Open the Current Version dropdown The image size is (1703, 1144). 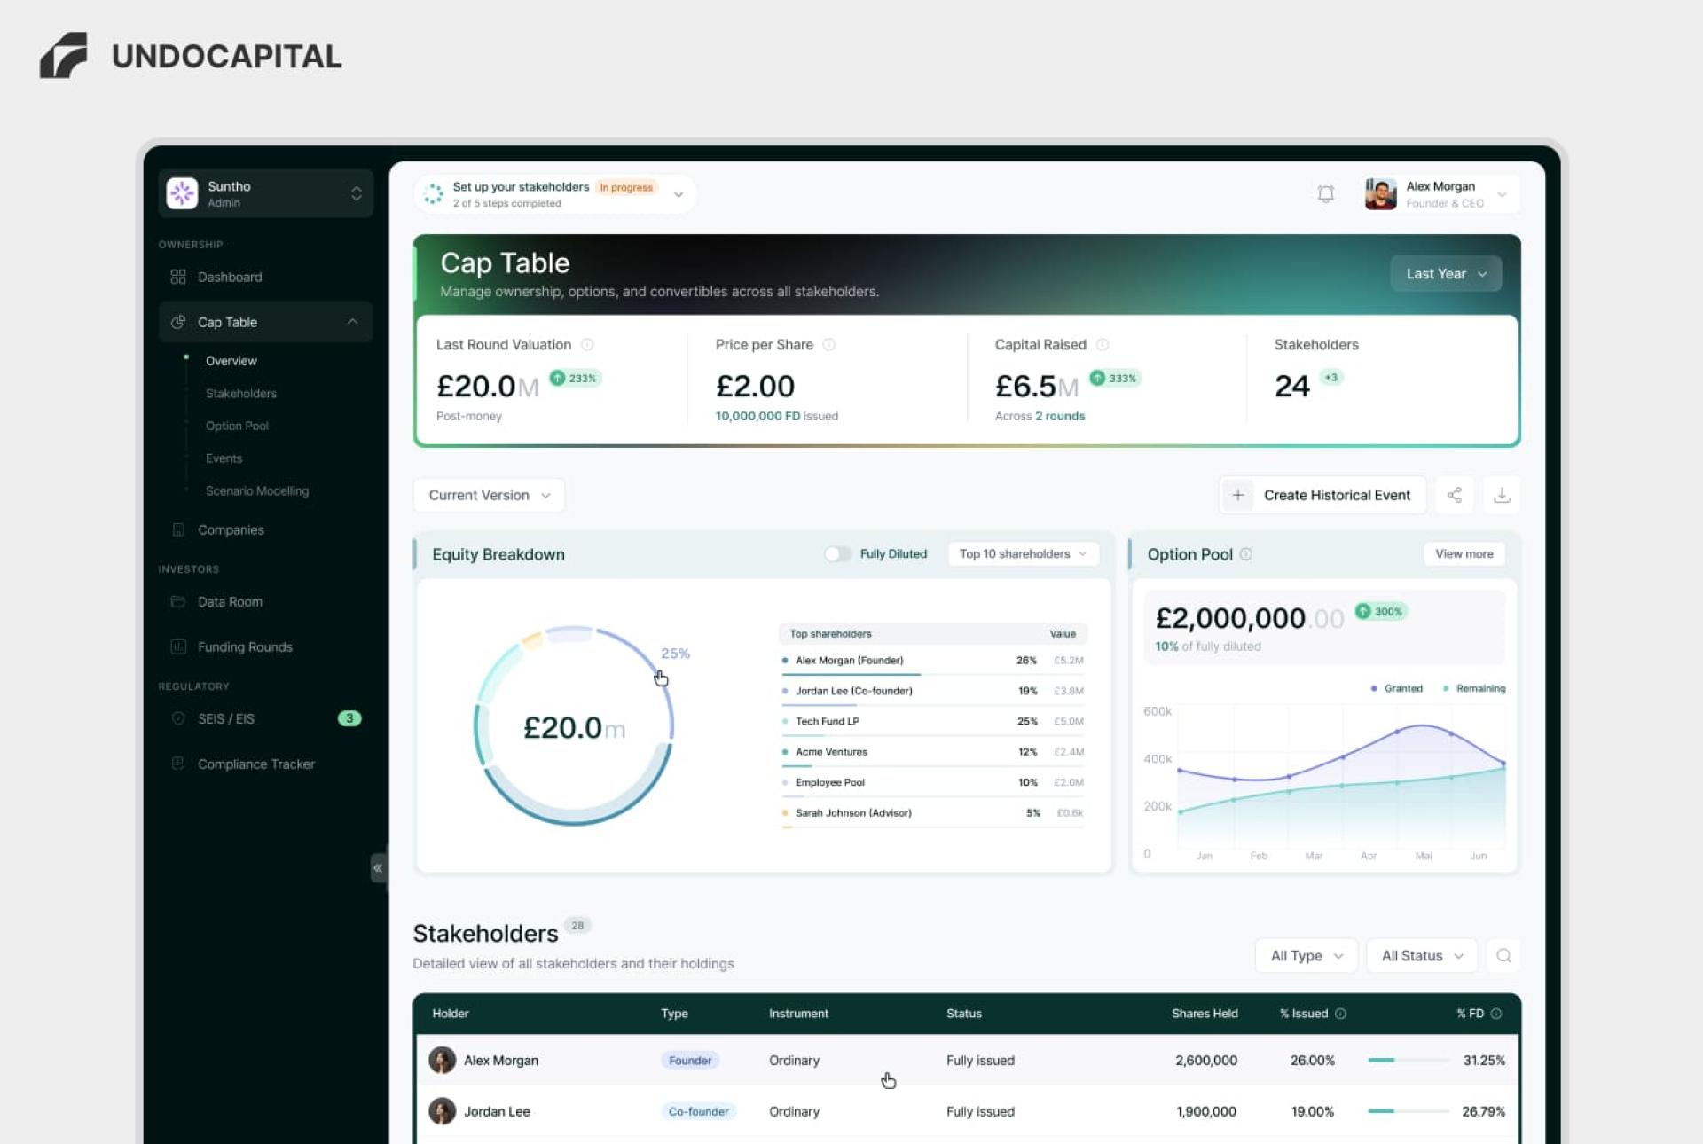tap(489, 495)
